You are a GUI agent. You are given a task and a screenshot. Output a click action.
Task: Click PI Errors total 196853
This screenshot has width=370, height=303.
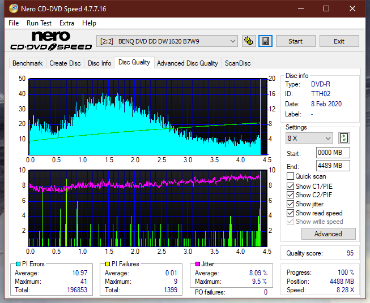click(77, 290)
